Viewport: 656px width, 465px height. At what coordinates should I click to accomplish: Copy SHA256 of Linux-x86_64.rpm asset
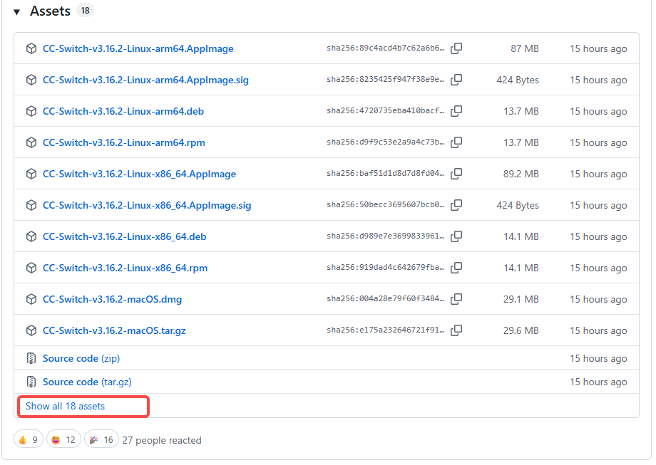(x=456, y=268)
